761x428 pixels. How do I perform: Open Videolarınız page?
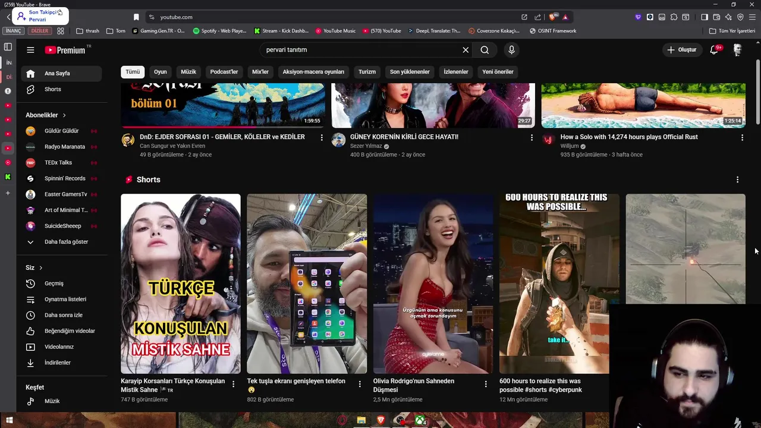click(62, 347)
